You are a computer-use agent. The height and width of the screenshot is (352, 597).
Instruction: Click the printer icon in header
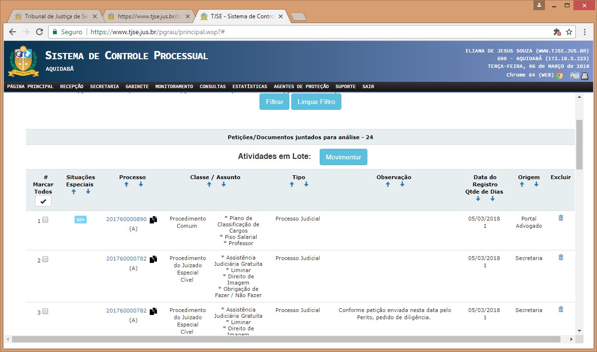[585, 75]
